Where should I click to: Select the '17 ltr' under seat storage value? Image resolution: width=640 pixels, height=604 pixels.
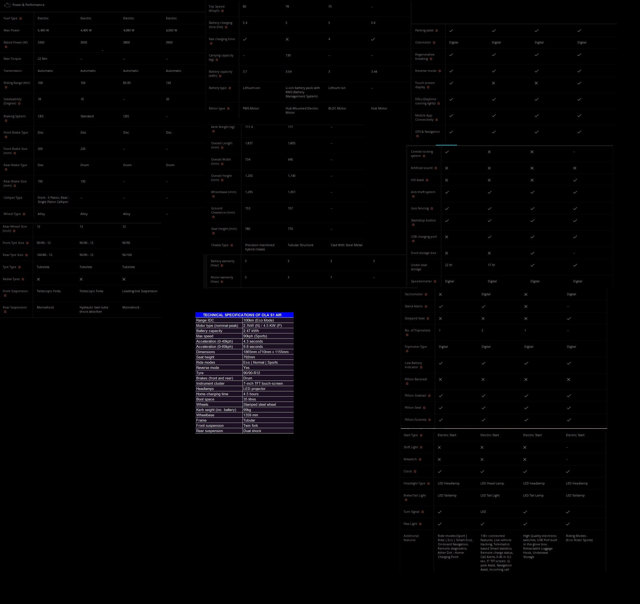[492, 265]
